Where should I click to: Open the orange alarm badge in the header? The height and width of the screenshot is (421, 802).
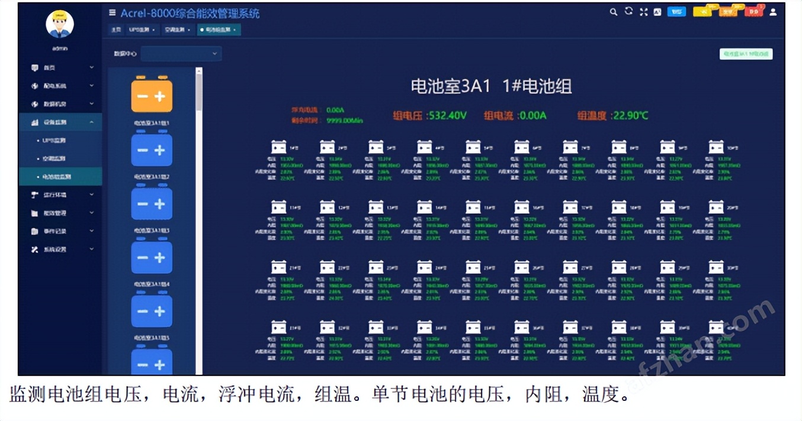click(x=729, y=11)
